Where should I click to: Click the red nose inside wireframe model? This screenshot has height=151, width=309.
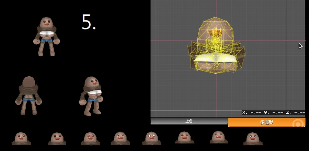coord(216,33)
